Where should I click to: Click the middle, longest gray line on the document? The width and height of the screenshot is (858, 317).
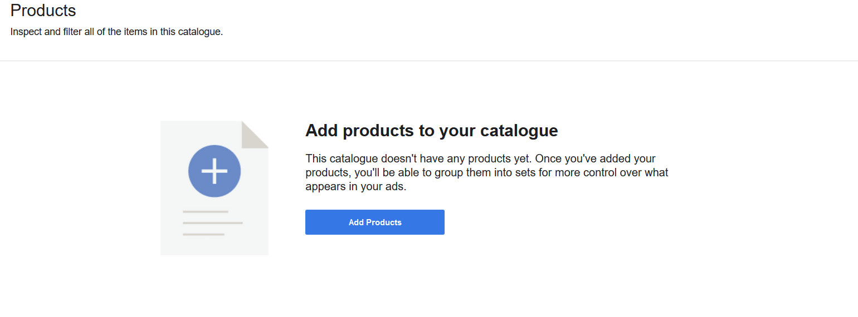pos(212,223)
